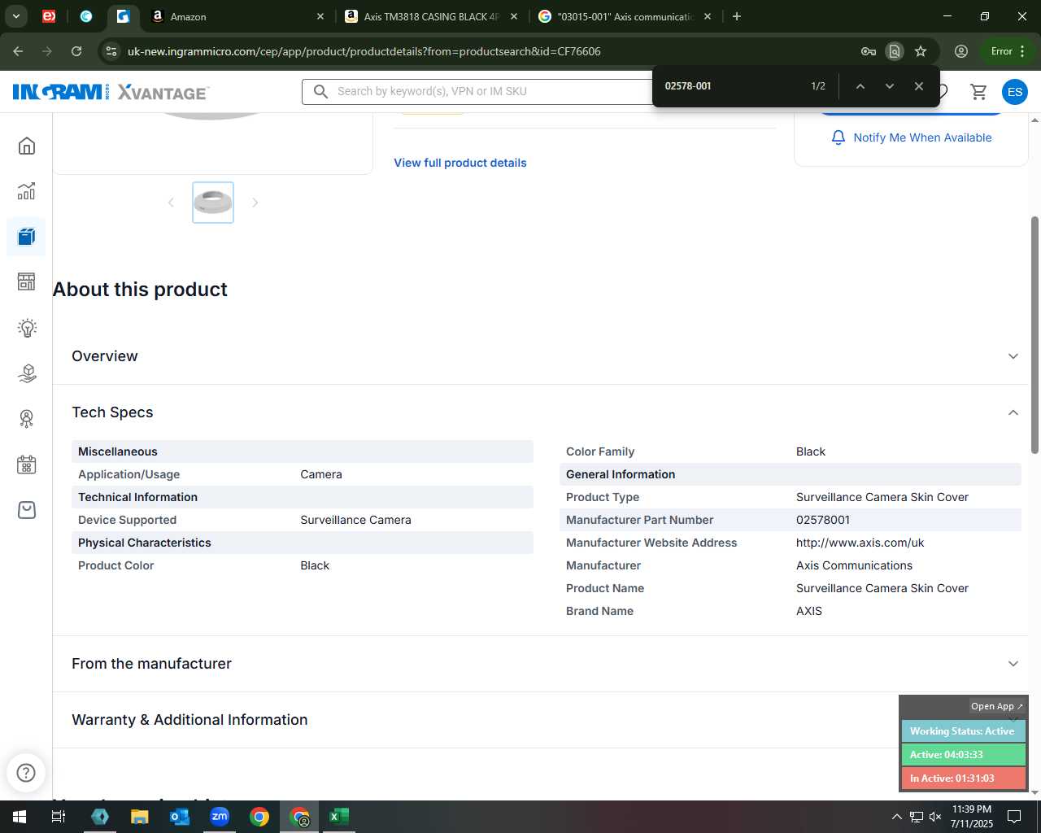Open File Explorer from taskbar

coord(140,817)
